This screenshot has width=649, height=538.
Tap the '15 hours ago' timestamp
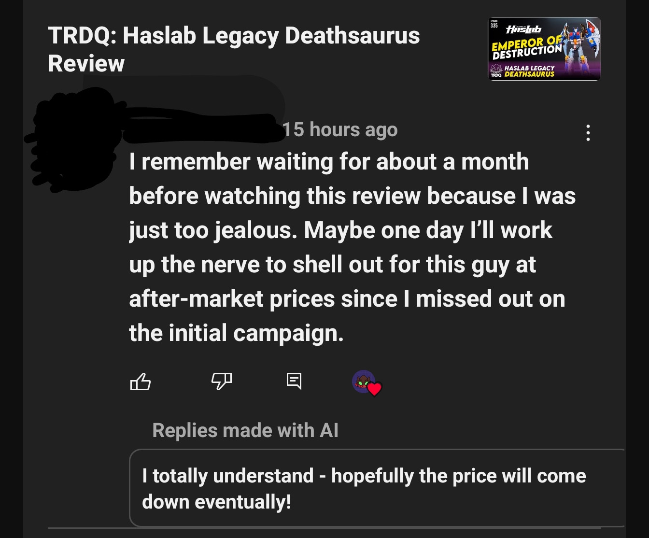tap(340, 129)
